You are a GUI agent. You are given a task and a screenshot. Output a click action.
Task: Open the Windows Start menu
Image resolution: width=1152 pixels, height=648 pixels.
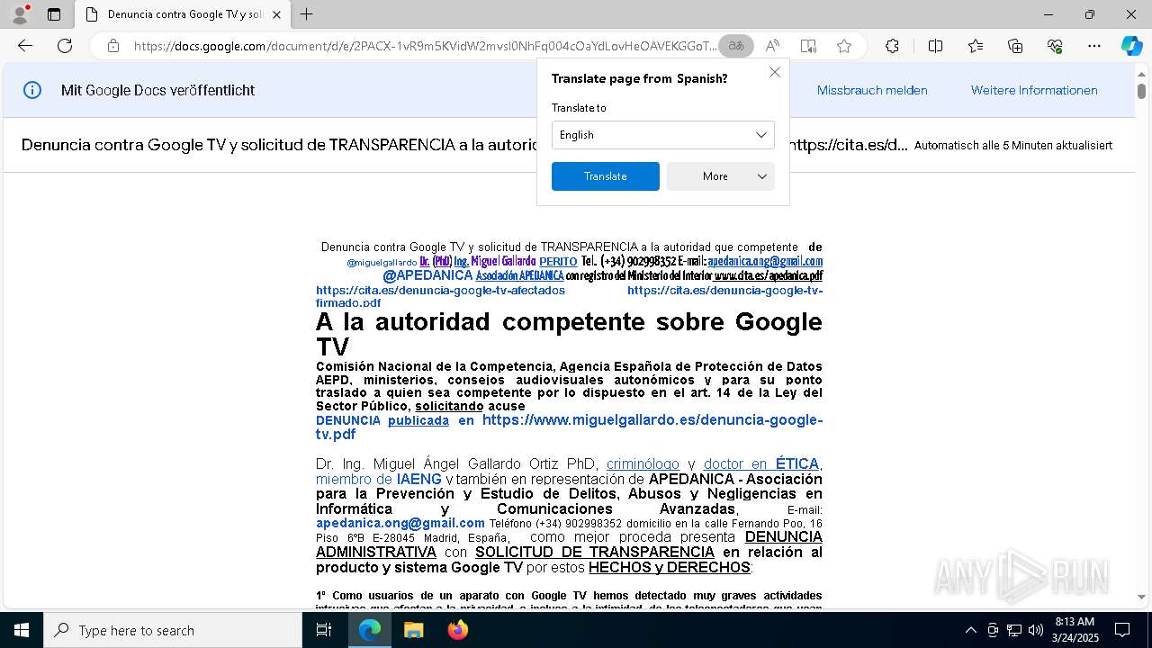[x=21, y=630]
